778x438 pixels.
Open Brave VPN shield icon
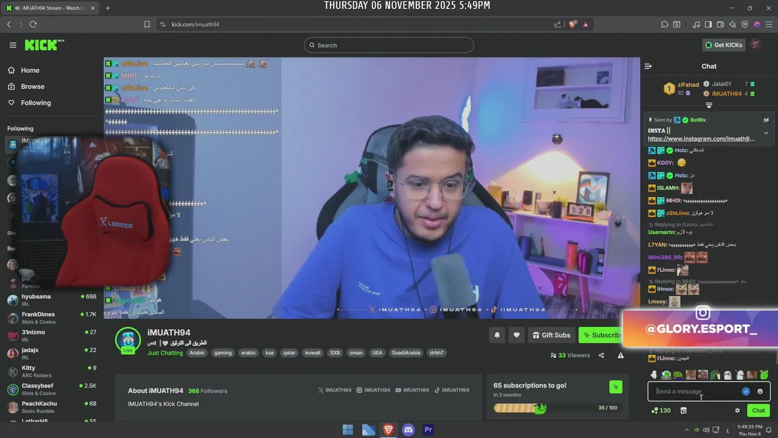click(745, 24)
